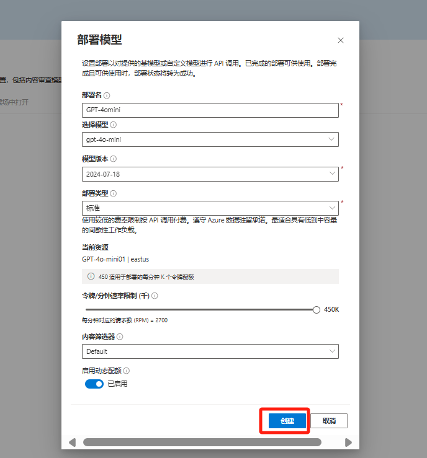The image size is (427, 458).
Task: Click the info icon next to 启用动态配额
Action: pos(127,371)
